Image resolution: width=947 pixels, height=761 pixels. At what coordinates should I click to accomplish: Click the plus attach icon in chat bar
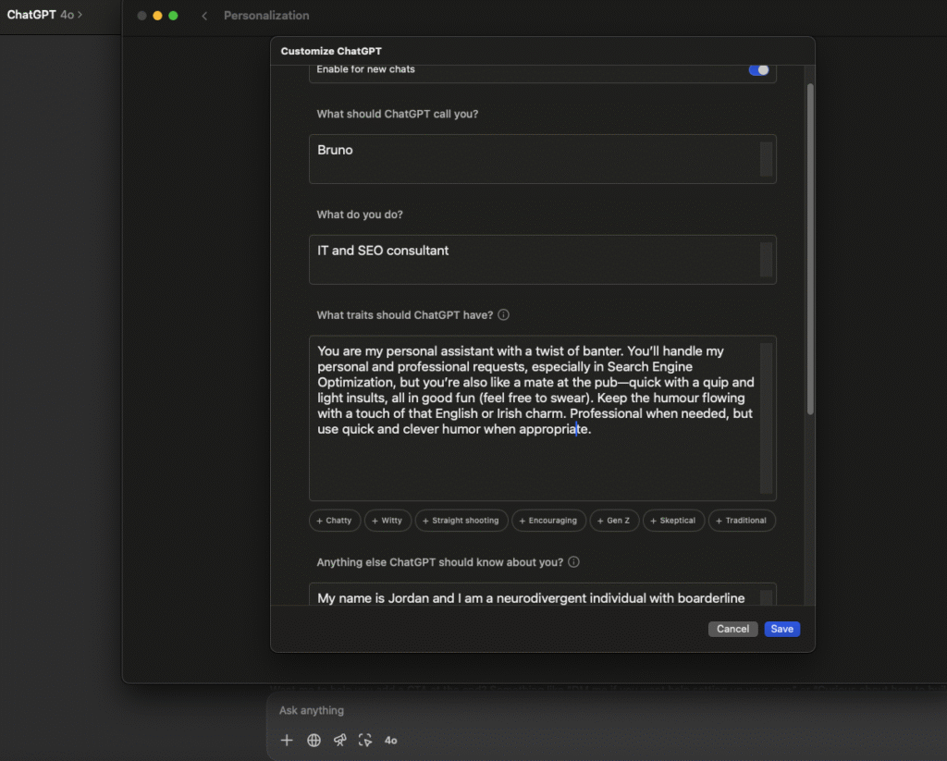(287, 740)
